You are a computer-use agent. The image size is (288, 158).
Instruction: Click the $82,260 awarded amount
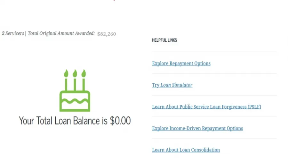click(107, 34)
